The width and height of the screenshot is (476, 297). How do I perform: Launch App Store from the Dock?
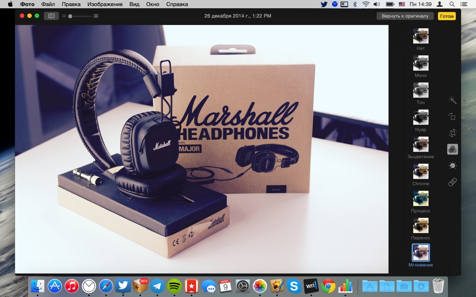[55, 286]
